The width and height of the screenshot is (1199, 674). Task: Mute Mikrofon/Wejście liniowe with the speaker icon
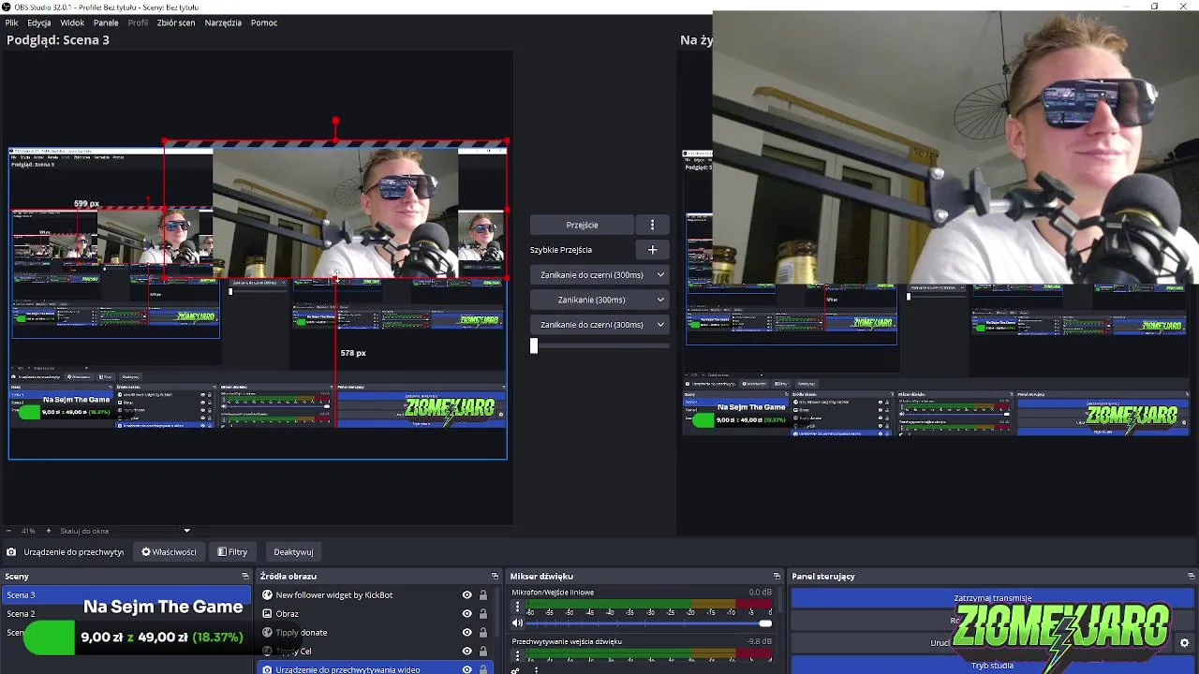tap(517, 623)
